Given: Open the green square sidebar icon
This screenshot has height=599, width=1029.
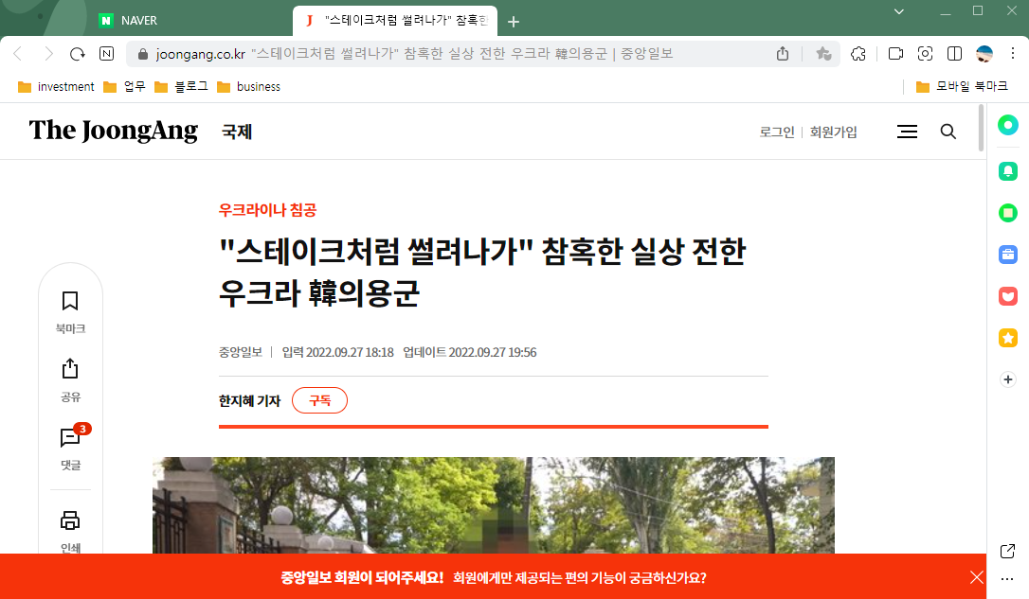Looking at the screenshot, I should pos(1008,213).
